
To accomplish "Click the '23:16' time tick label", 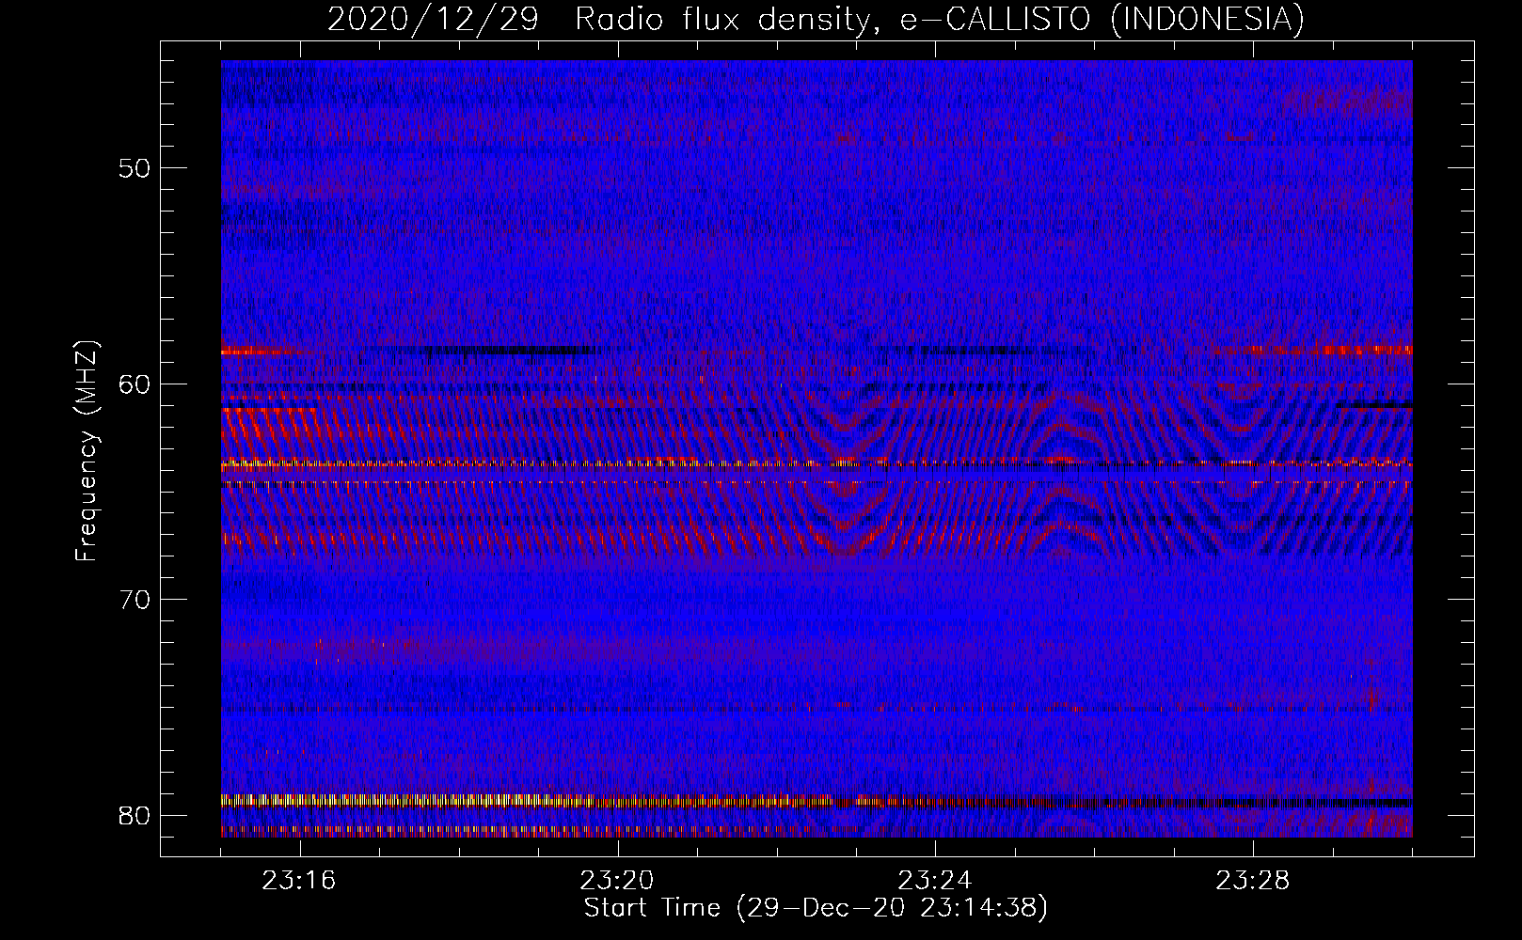I will click(299, 881).
